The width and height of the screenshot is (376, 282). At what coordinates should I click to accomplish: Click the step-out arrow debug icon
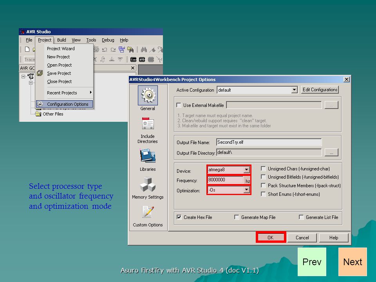coord(103,59)
